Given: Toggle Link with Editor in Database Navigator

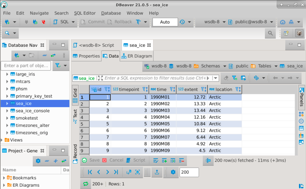Looking at the screenshot, I should (53, 56).
